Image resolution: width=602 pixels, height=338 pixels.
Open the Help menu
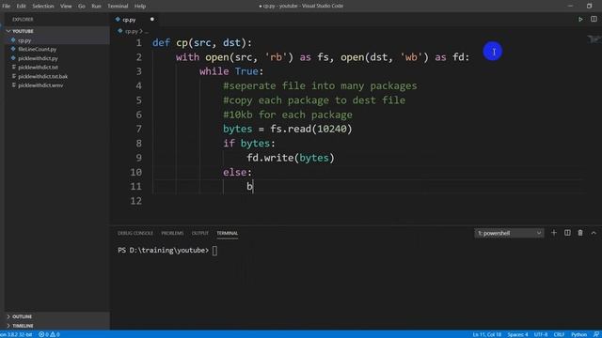coord(140,7)
